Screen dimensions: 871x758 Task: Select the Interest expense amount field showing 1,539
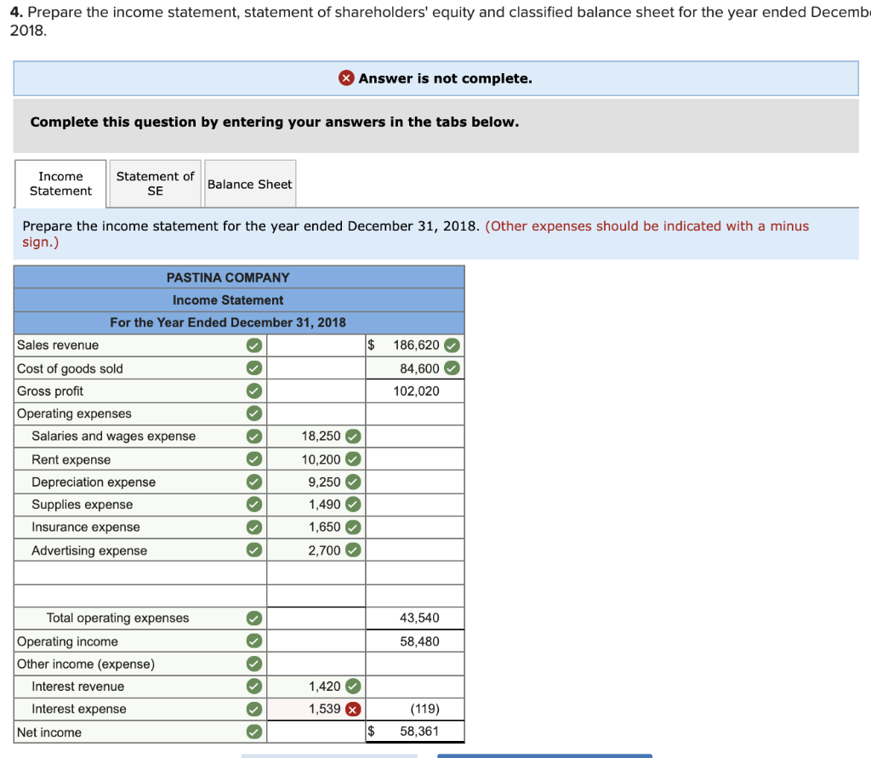tap(316, 710)
